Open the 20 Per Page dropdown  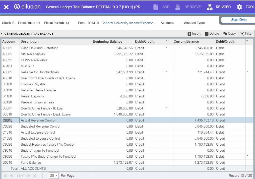click(x=54, y=175)
